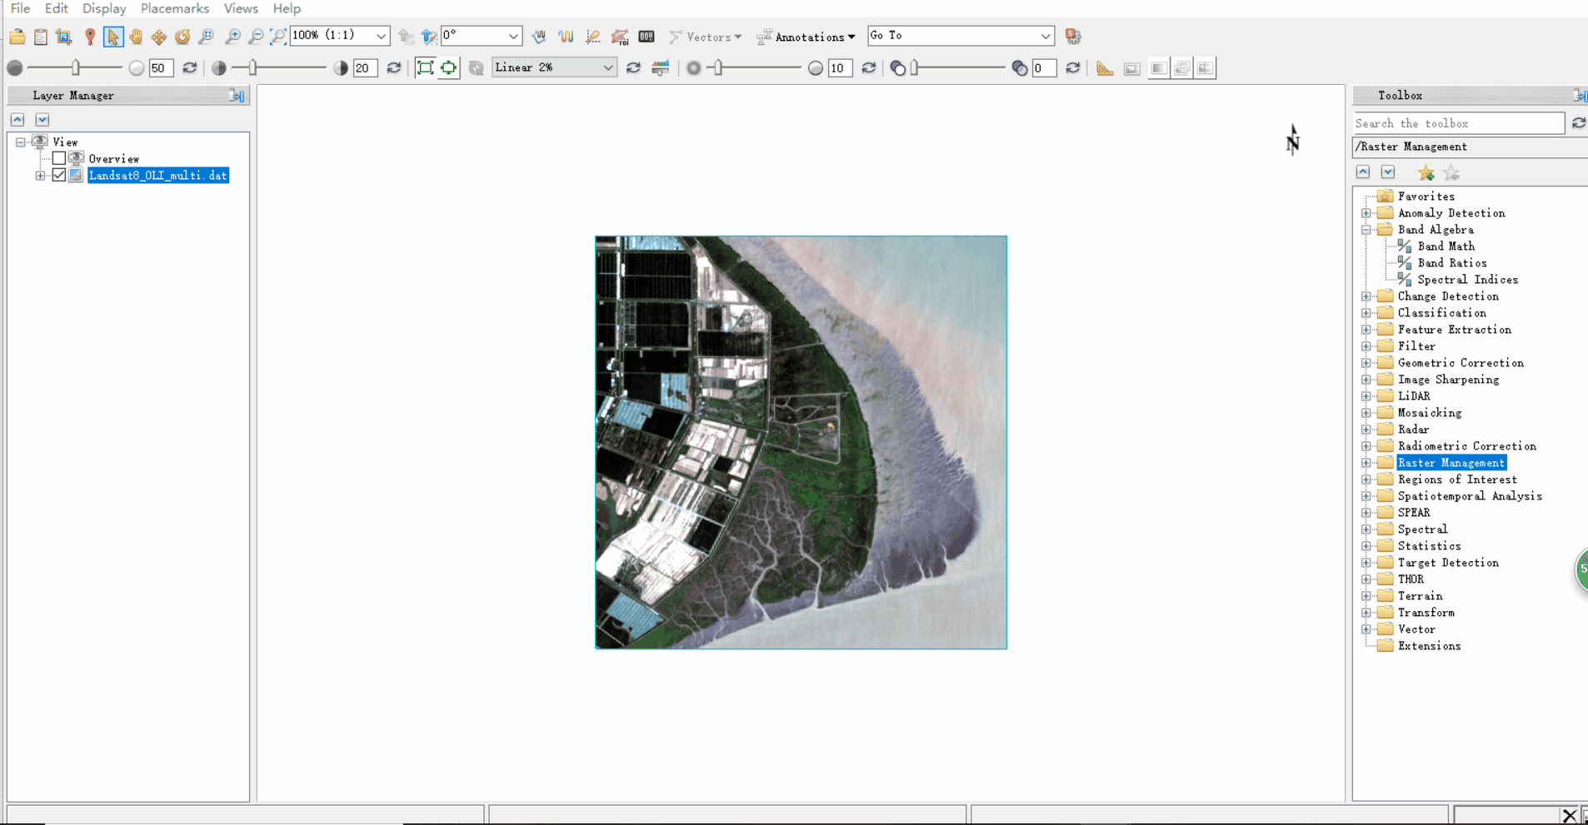Click the Zoom In magnifier icon
The image size is (1588, 825).
pos(233,37)
